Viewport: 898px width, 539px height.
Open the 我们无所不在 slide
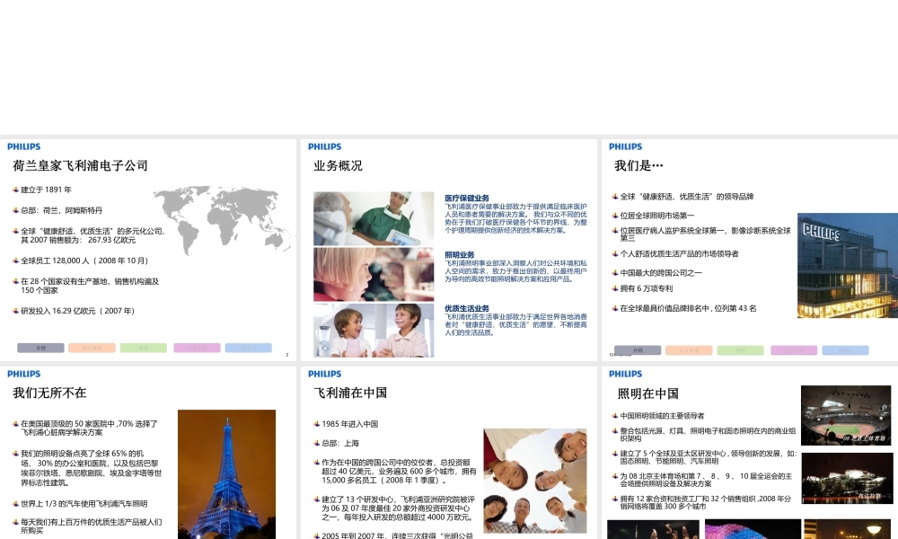148,453
